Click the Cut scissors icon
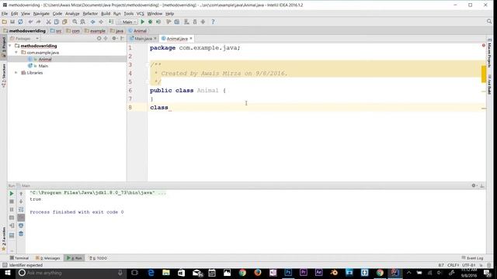The height and width of the screenshot is (279, 497). [48, 22]
